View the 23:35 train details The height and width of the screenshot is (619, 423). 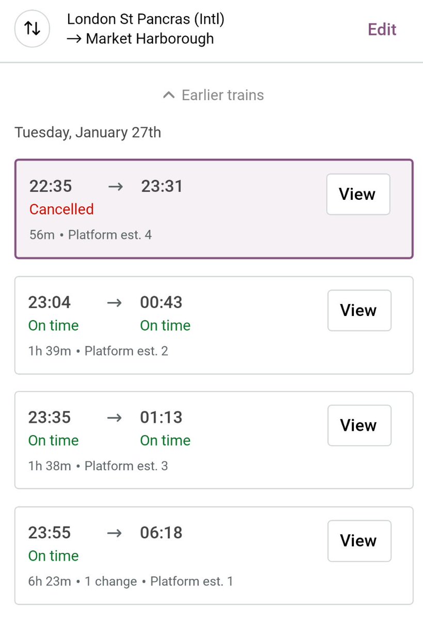pos(359,425)
